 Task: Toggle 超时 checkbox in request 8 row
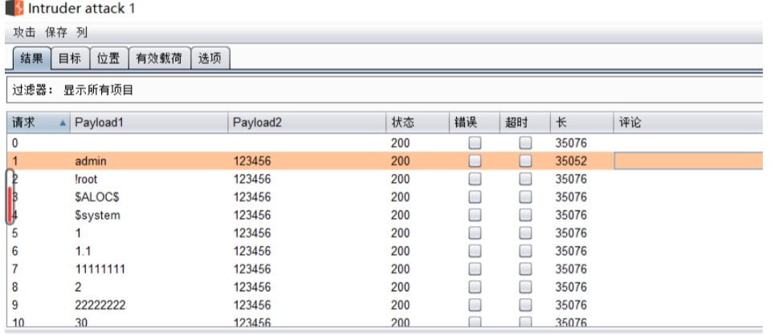click(525, 287)
